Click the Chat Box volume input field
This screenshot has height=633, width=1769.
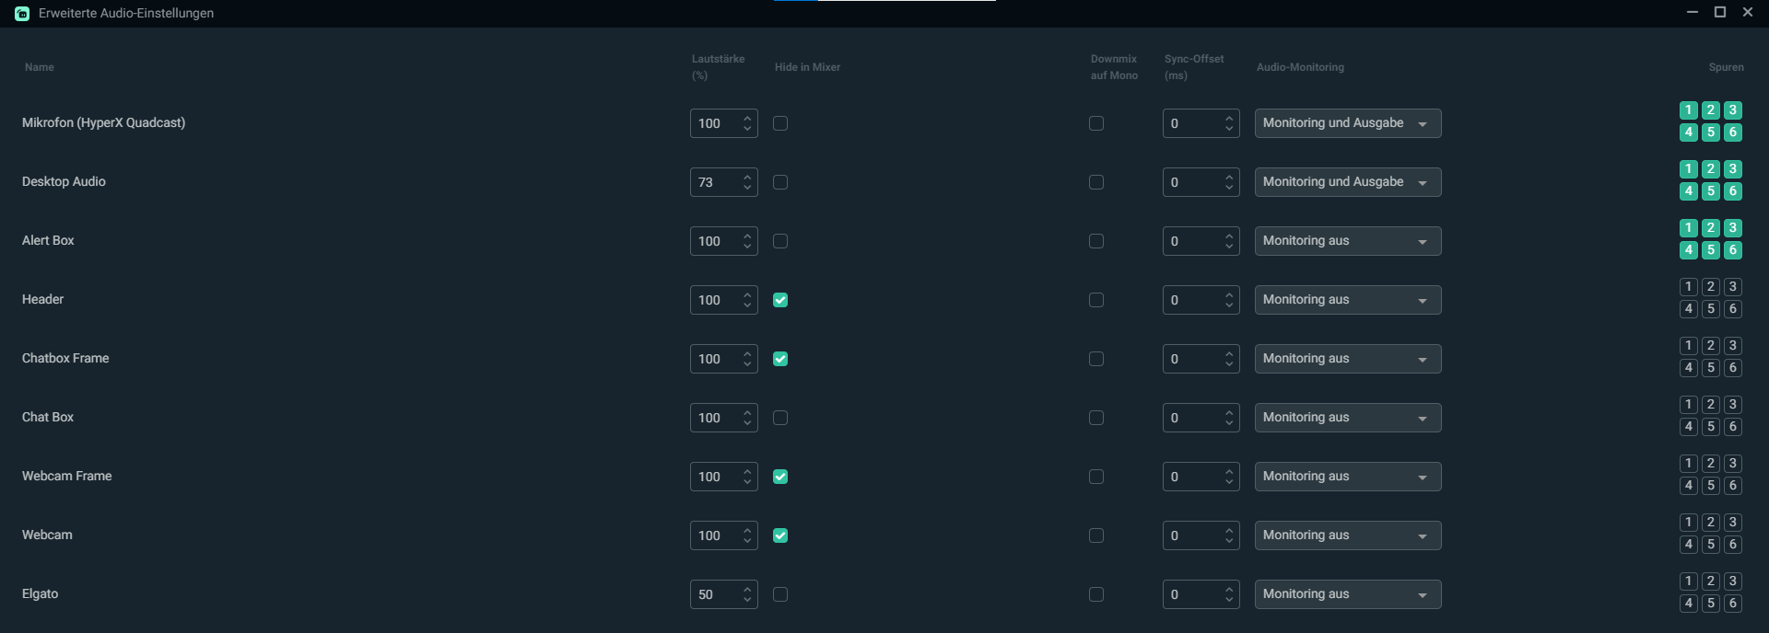tap(714, 418)
